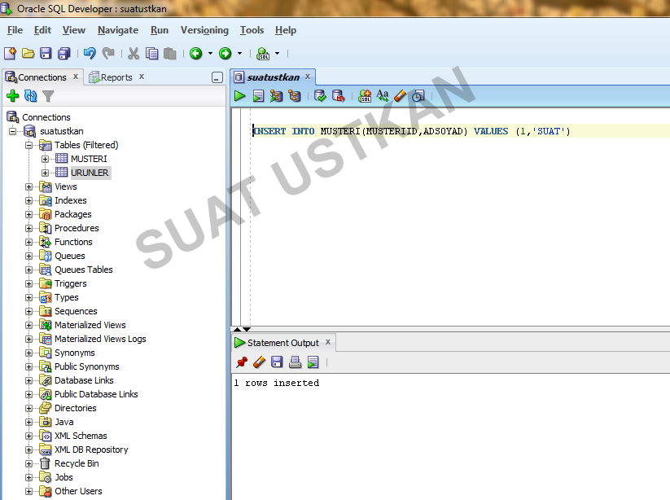Save Statement Output with floppy icon
Viewport: 670px width, 500px height.
click(x=277, y=362)
